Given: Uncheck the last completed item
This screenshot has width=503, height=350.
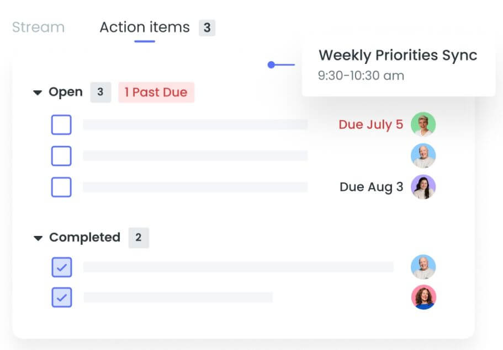Looking at the screenshot, I should 62,298.
